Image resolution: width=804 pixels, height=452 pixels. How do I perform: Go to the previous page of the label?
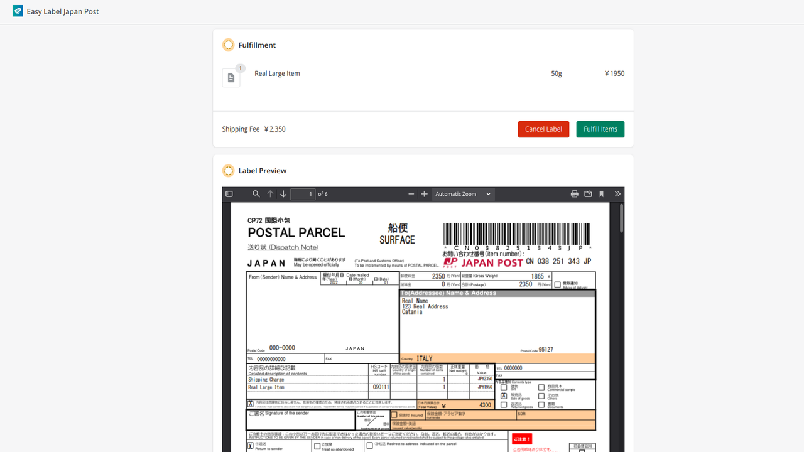[270, 194]
